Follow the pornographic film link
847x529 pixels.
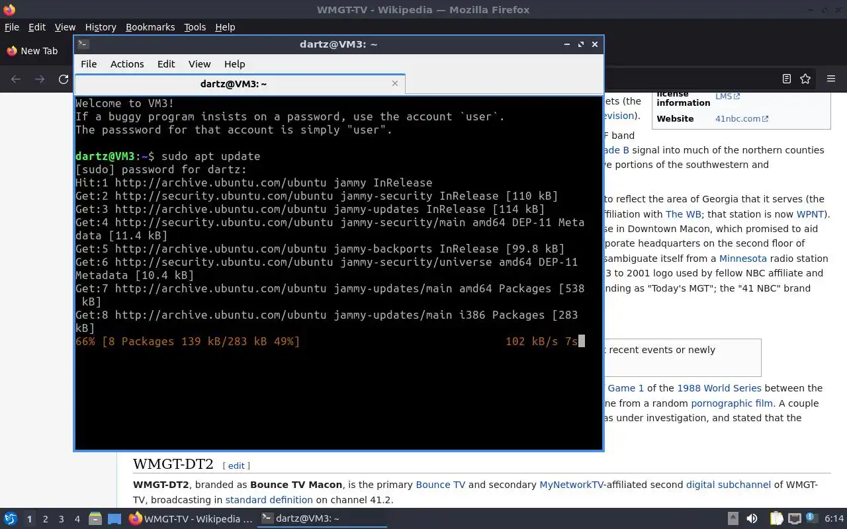[732, 403]
